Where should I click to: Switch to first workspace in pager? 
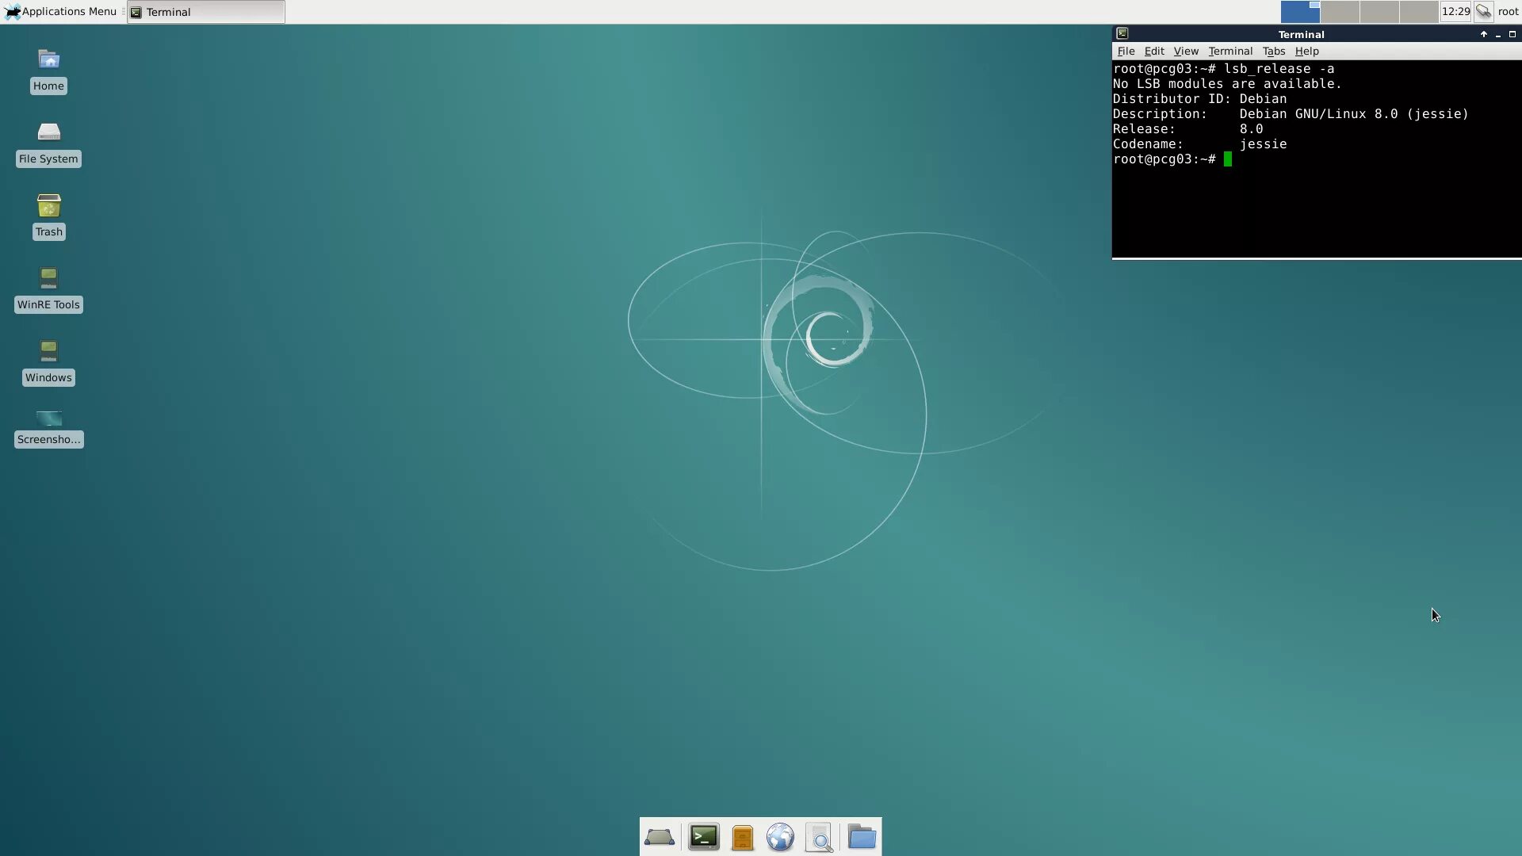[1300, 12]
